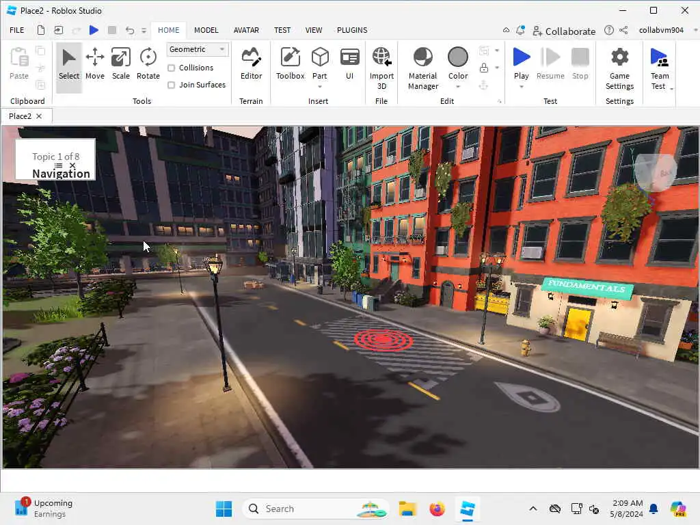Click the New file icon in quick access

pyautogui.click(x=40, y=30)
